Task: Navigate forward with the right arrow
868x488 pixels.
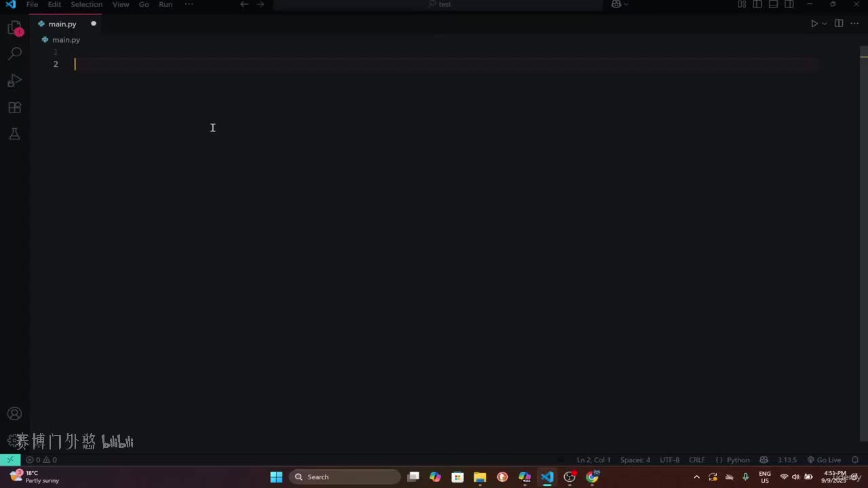Action: click(x=260, y=4)
